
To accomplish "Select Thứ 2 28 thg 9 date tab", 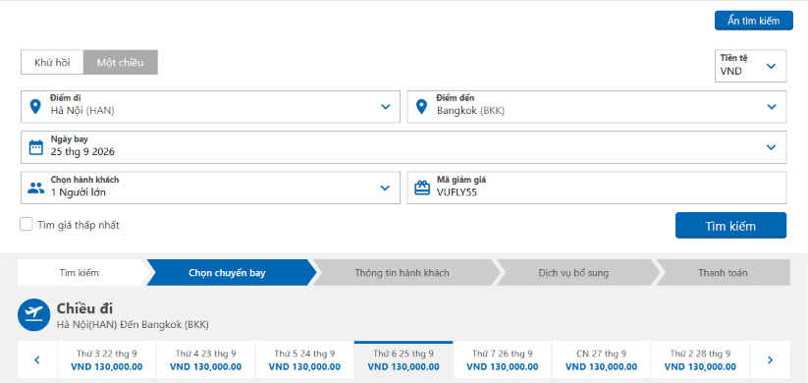I will (700, 359).
